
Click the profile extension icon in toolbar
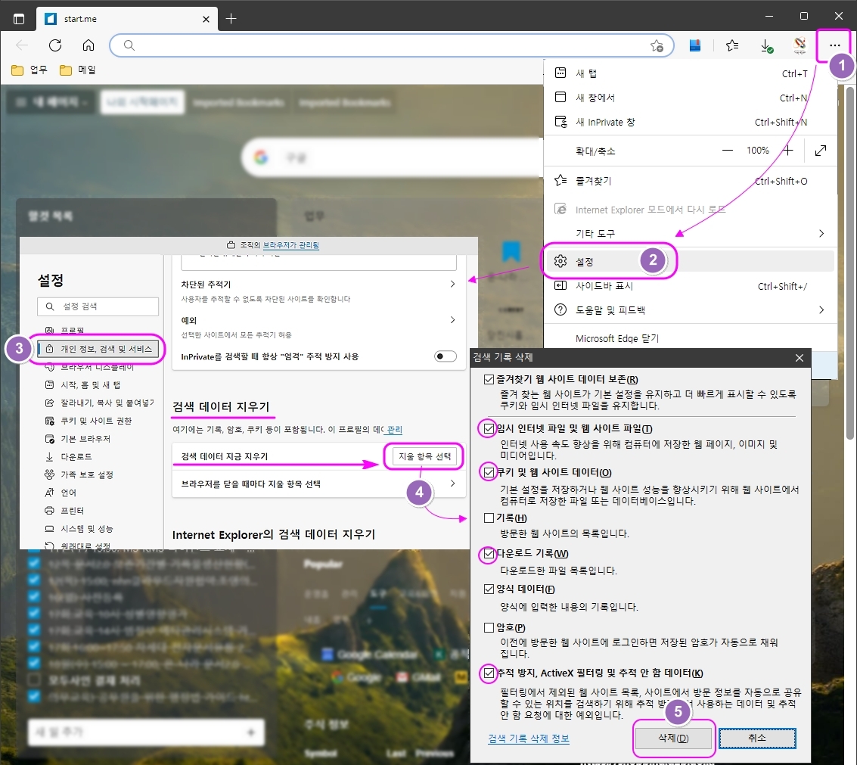[x=800, y=46]
